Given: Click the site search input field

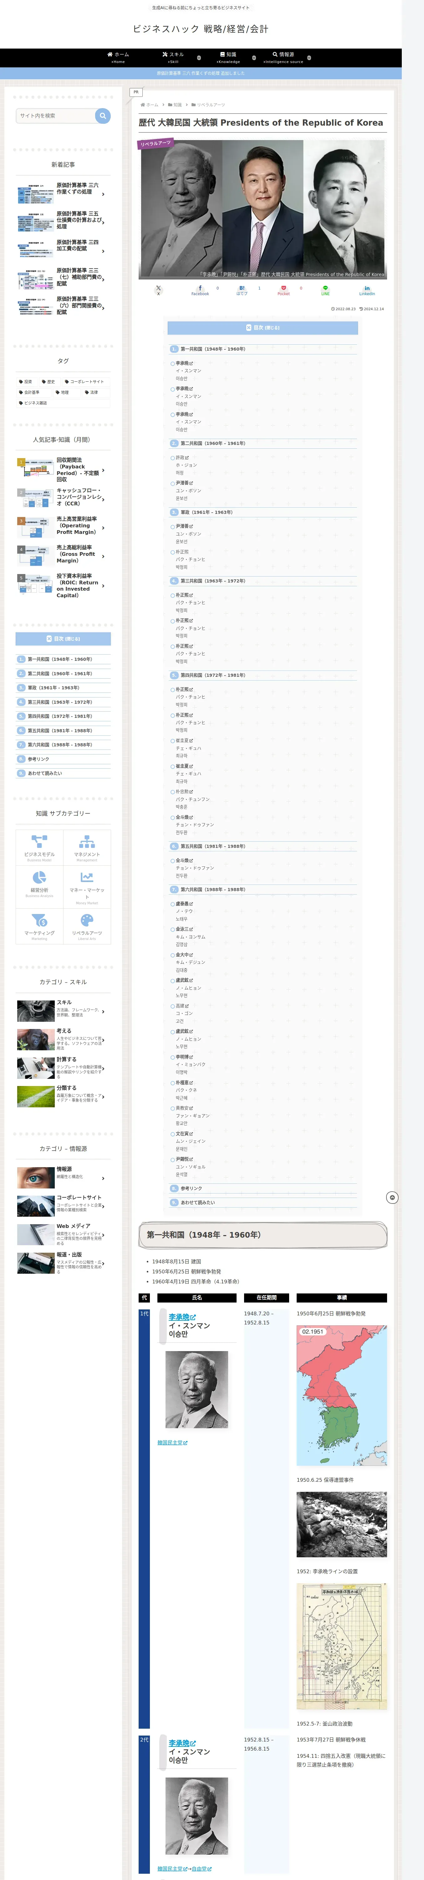Looking at the screenshot, I should pos(56,115).
